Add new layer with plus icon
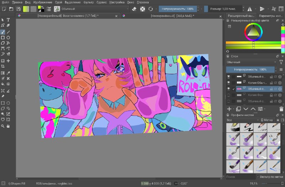 coord(229,109)
